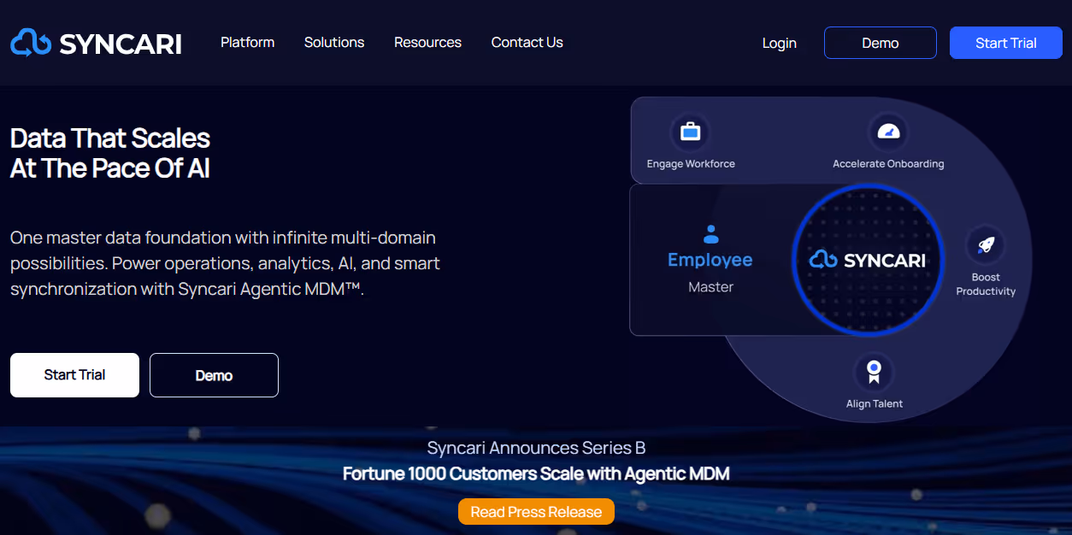Click the "One master data foundation" paragraph
The width and height of the screenshot is (1072, 535).
[225, 263]
